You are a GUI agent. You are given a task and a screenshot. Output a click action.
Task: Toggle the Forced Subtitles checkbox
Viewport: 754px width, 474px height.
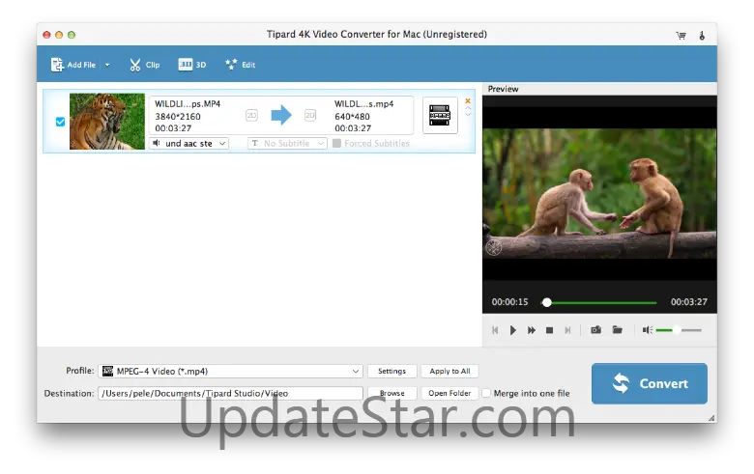pos(336,143)
